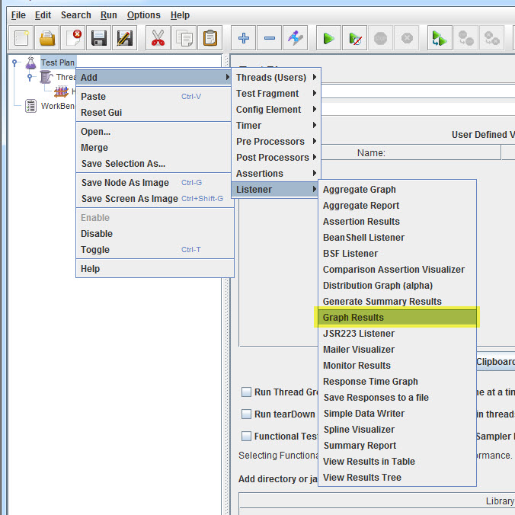Viewport: 515px width, 515px height.
Task: Select the WorkBench tree item
Action: pos(58,106)
